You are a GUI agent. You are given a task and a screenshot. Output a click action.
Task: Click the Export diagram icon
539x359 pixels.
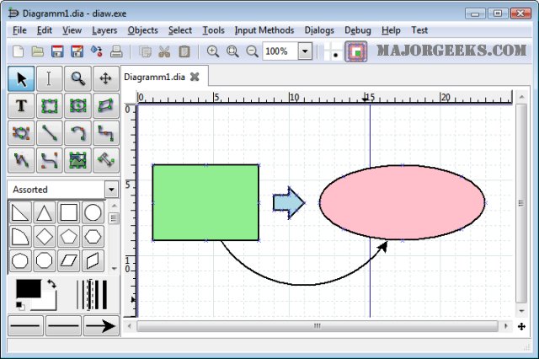97,51
